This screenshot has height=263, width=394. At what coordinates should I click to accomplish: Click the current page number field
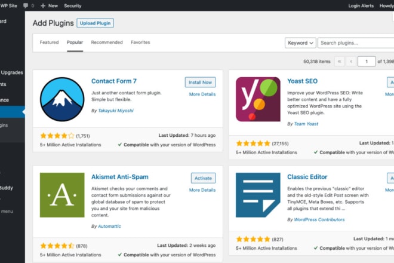367,62
